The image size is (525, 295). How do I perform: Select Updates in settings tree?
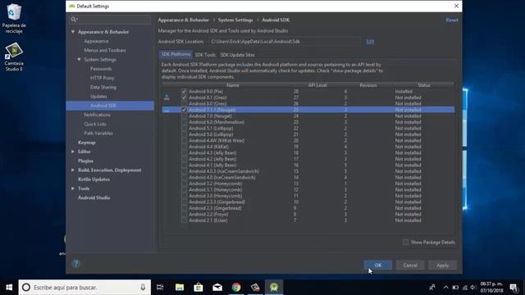98,97
